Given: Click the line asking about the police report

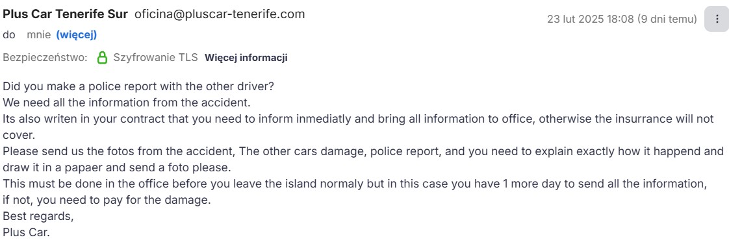Looking at the screenshot, I should click(138, 86).
